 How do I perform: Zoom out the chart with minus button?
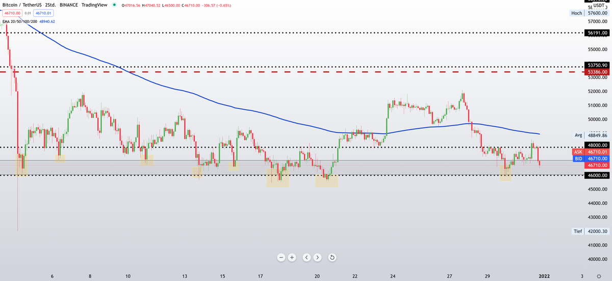tap(281, 258)
